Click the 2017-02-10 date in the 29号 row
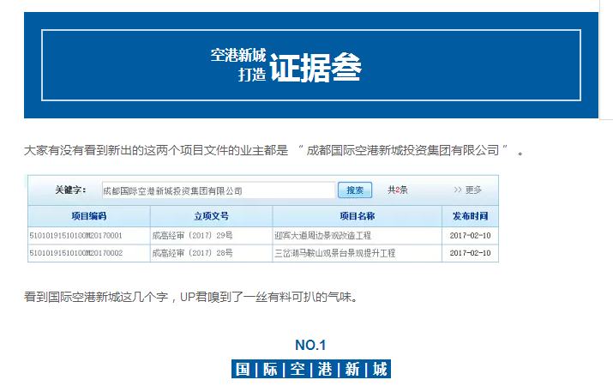613x392 pixels. tap(471, 236)
